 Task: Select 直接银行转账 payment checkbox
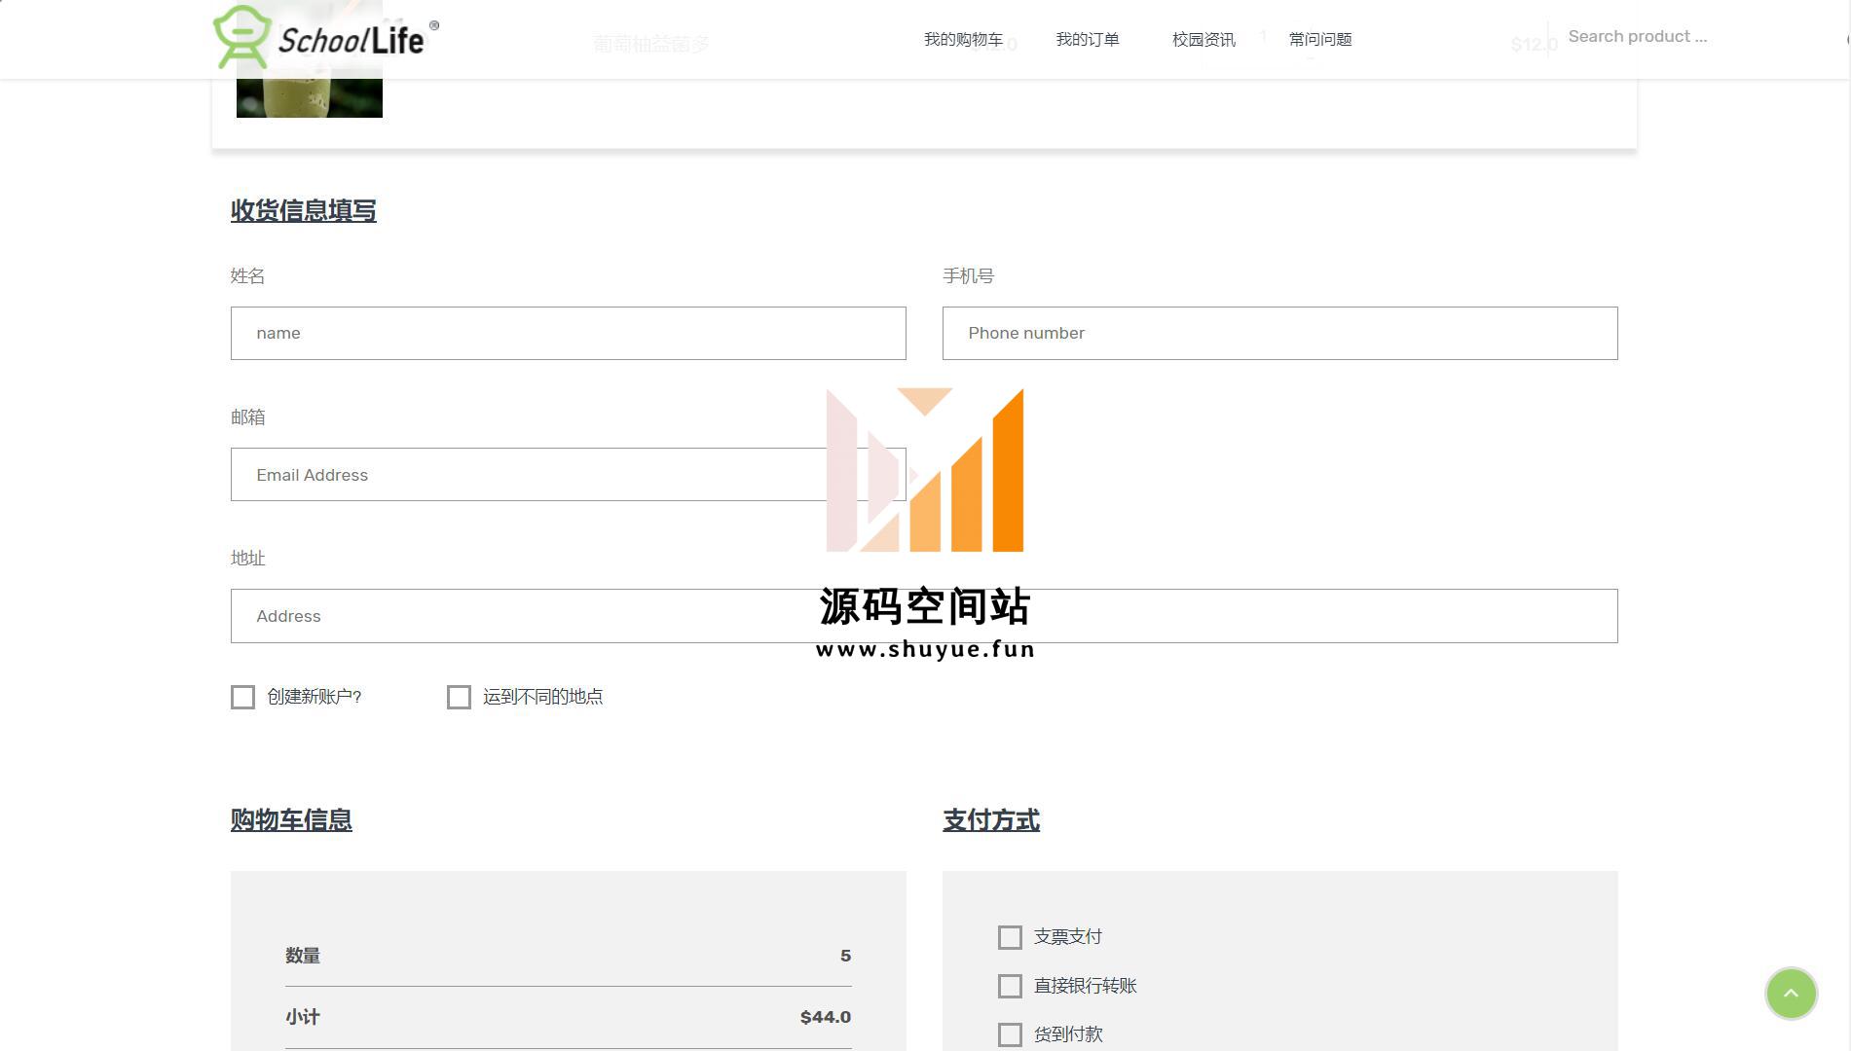tap(1010, 986)
